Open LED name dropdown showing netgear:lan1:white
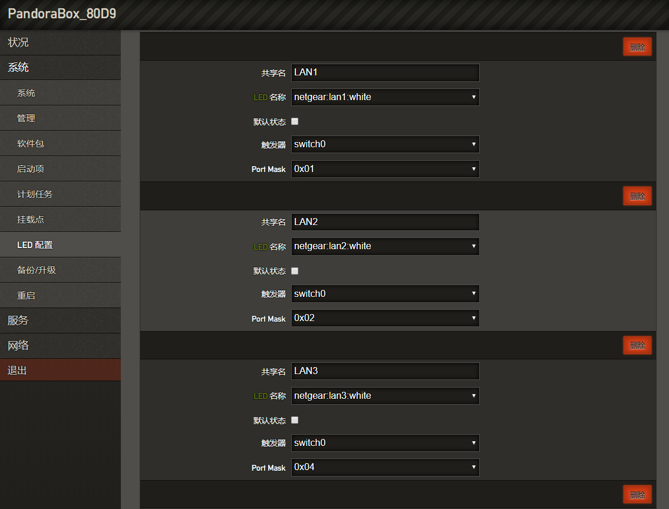This screenshot has height=509, width=669. coord(385,97)
